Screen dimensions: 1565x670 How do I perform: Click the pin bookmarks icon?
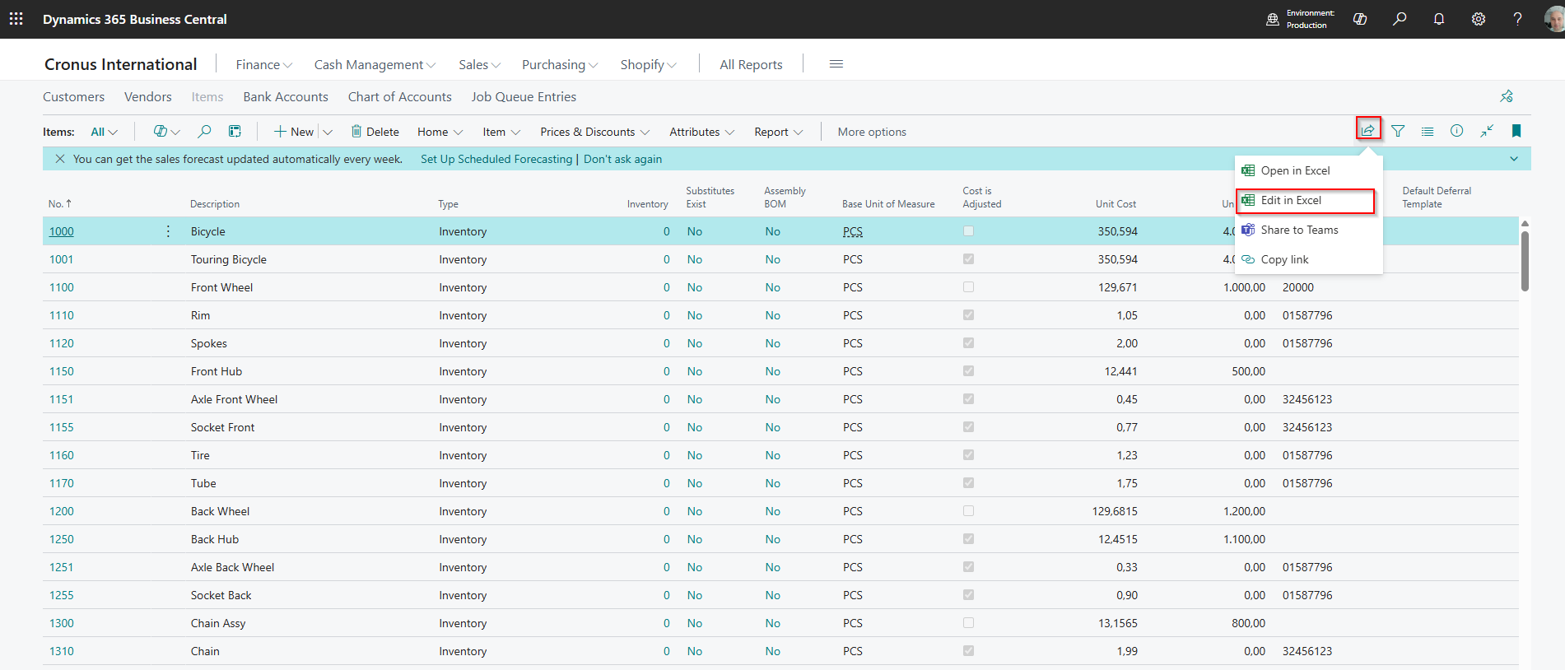pos(1507,96)
